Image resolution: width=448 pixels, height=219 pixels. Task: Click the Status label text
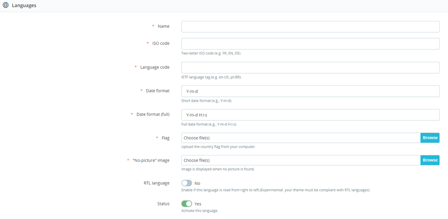(x=163, y=204)
